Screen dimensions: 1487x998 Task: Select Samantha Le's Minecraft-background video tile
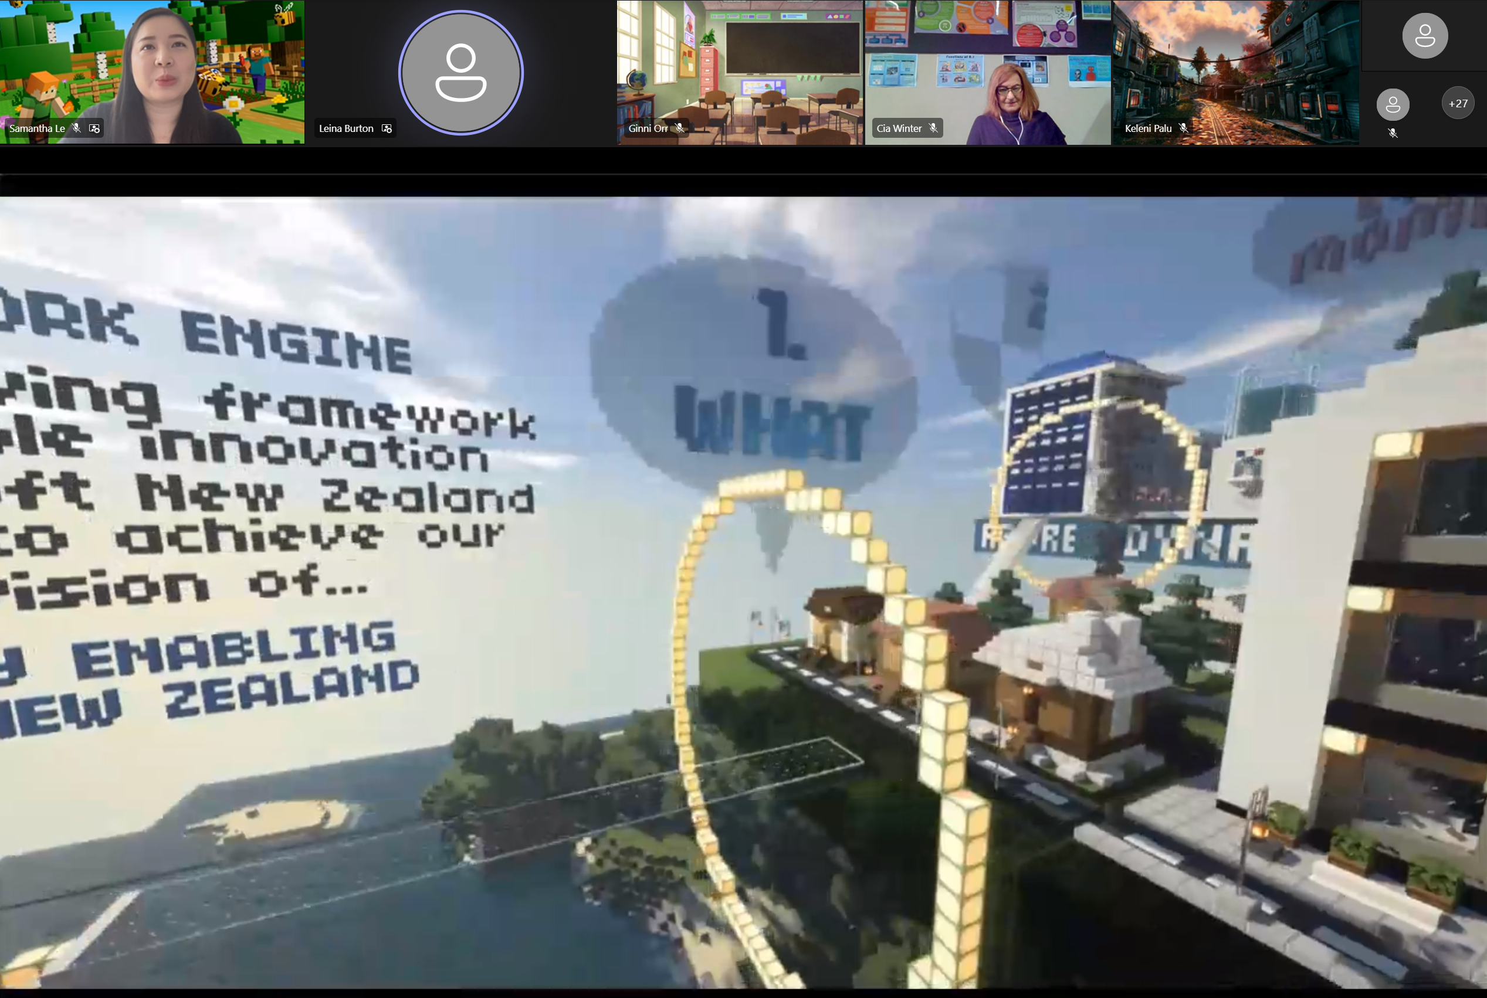point(151,64)
